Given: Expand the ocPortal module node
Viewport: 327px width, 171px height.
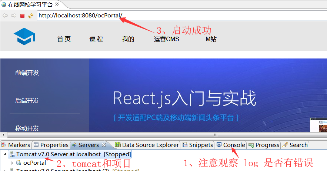Looking at the screenshot, I should pyautogui.click(x=12, y=163).
